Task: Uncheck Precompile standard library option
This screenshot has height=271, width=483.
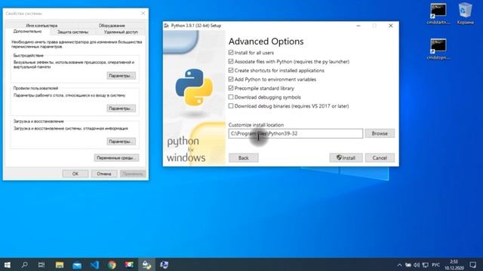Action: (231, 88)
